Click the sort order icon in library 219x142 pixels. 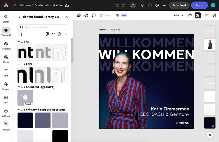point(20,34)
